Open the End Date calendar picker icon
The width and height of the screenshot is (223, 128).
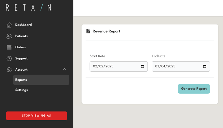tap(205, 66)
